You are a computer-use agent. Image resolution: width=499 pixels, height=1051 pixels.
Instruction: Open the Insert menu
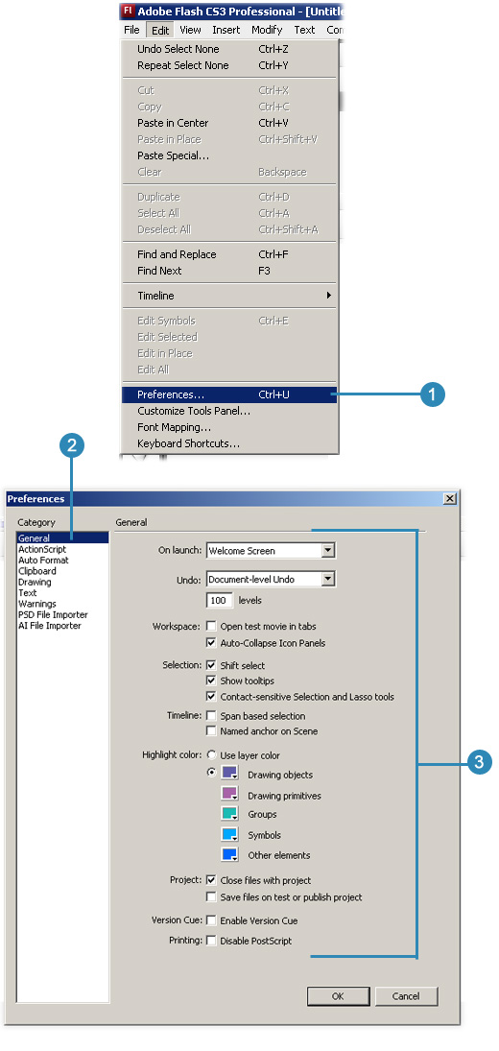click(226, 30)
